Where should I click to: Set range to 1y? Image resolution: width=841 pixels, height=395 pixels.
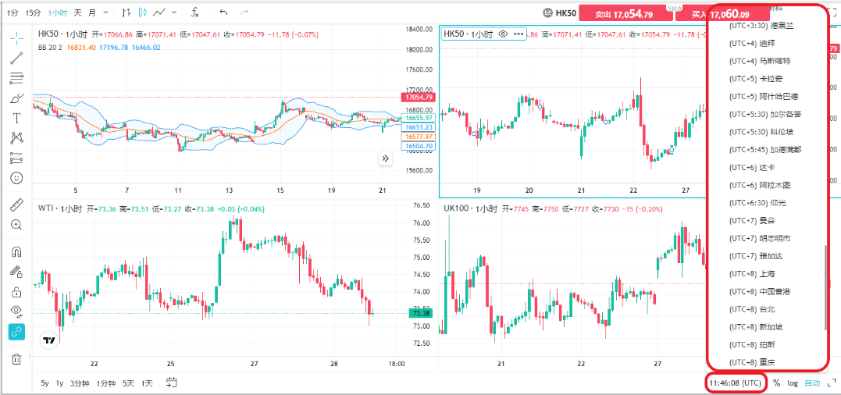click(59, 383)
